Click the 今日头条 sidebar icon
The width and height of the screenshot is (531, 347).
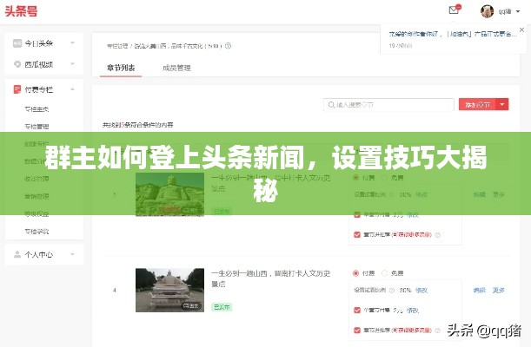[17, 43]
